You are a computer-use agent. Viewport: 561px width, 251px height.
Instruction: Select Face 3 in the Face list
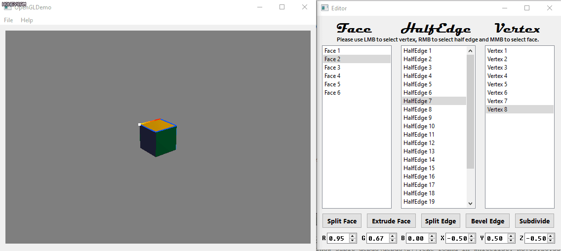pyautogui.click(x=357, y=68)
